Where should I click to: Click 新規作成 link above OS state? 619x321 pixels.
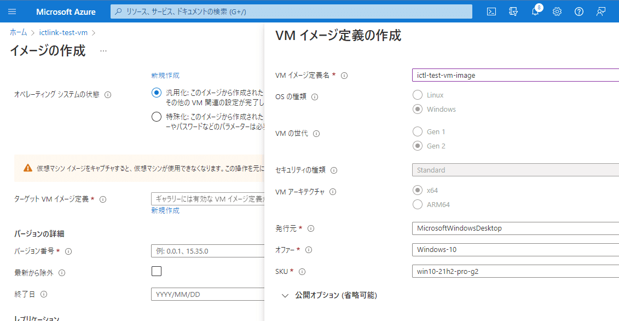165,76
